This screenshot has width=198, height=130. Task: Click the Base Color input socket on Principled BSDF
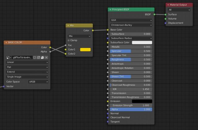[108, 30]
